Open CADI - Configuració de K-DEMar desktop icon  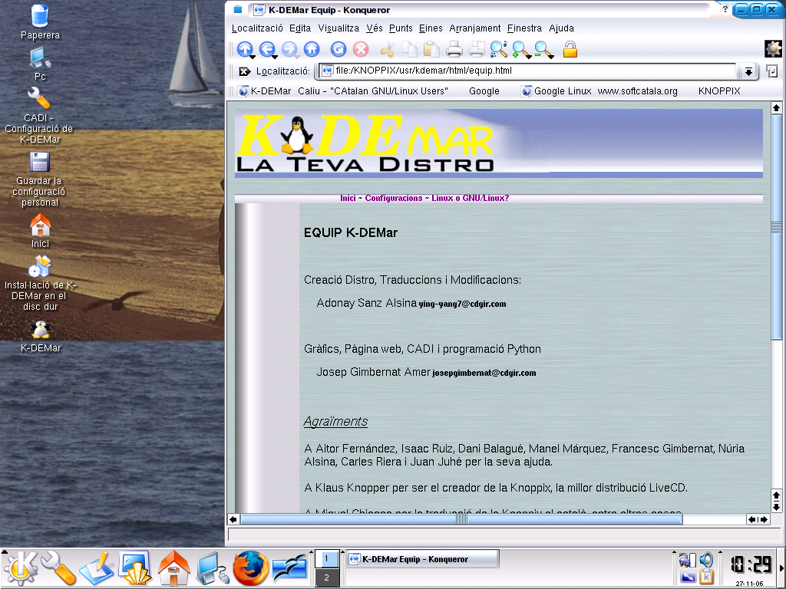39,116
